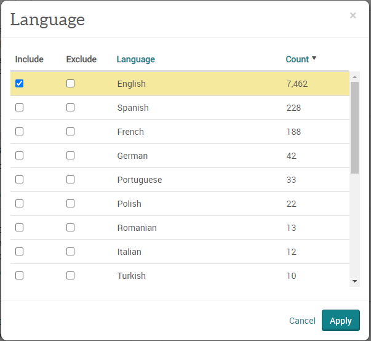Click the scrollbar down arrow
The height and width of the screenshot is (341, 371).
click(354, 281)
